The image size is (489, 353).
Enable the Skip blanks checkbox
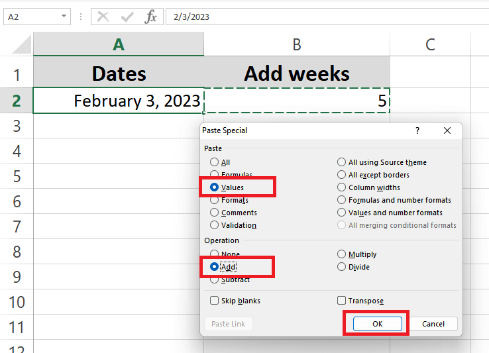(x=215, y=301)
